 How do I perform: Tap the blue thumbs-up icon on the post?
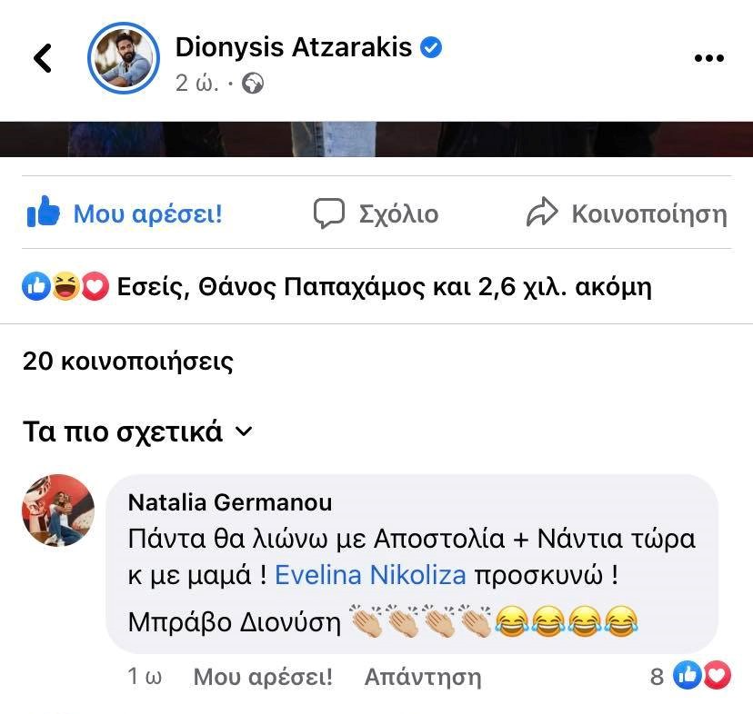pos(44,212)
